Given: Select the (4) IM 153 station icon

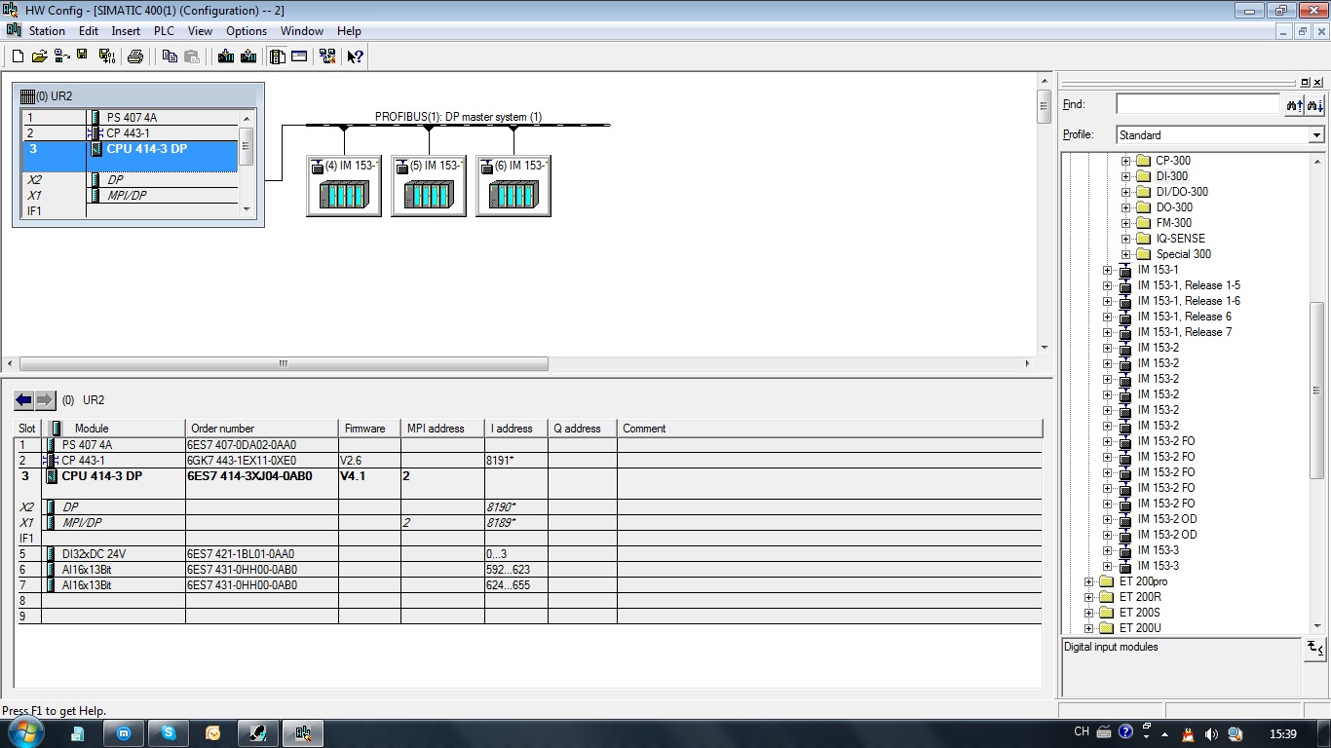Looking at the screenshot, I should coord(343,185).
